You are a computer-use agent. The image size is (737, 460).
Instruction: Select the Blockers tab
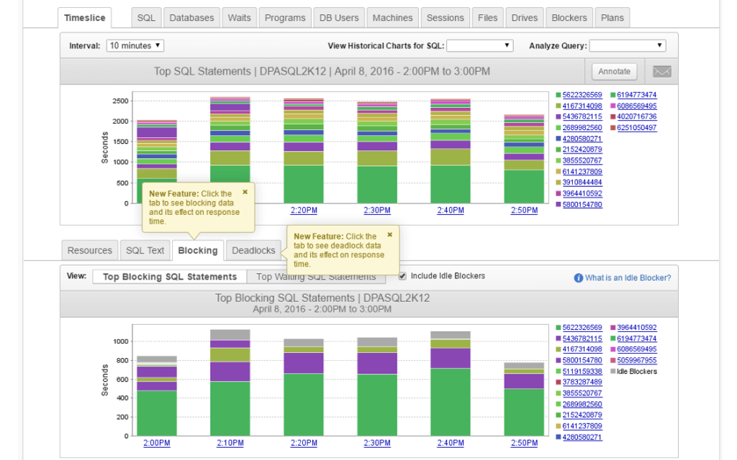point(569,18)
